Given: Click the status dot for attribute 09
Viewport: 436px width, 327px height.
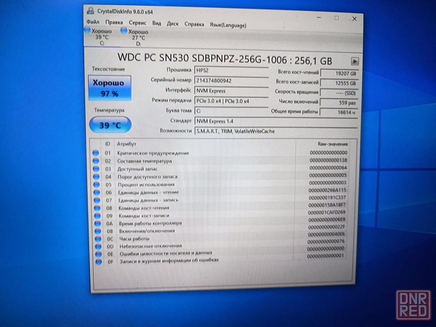Looking at the screenshot, I should (97, 215).
